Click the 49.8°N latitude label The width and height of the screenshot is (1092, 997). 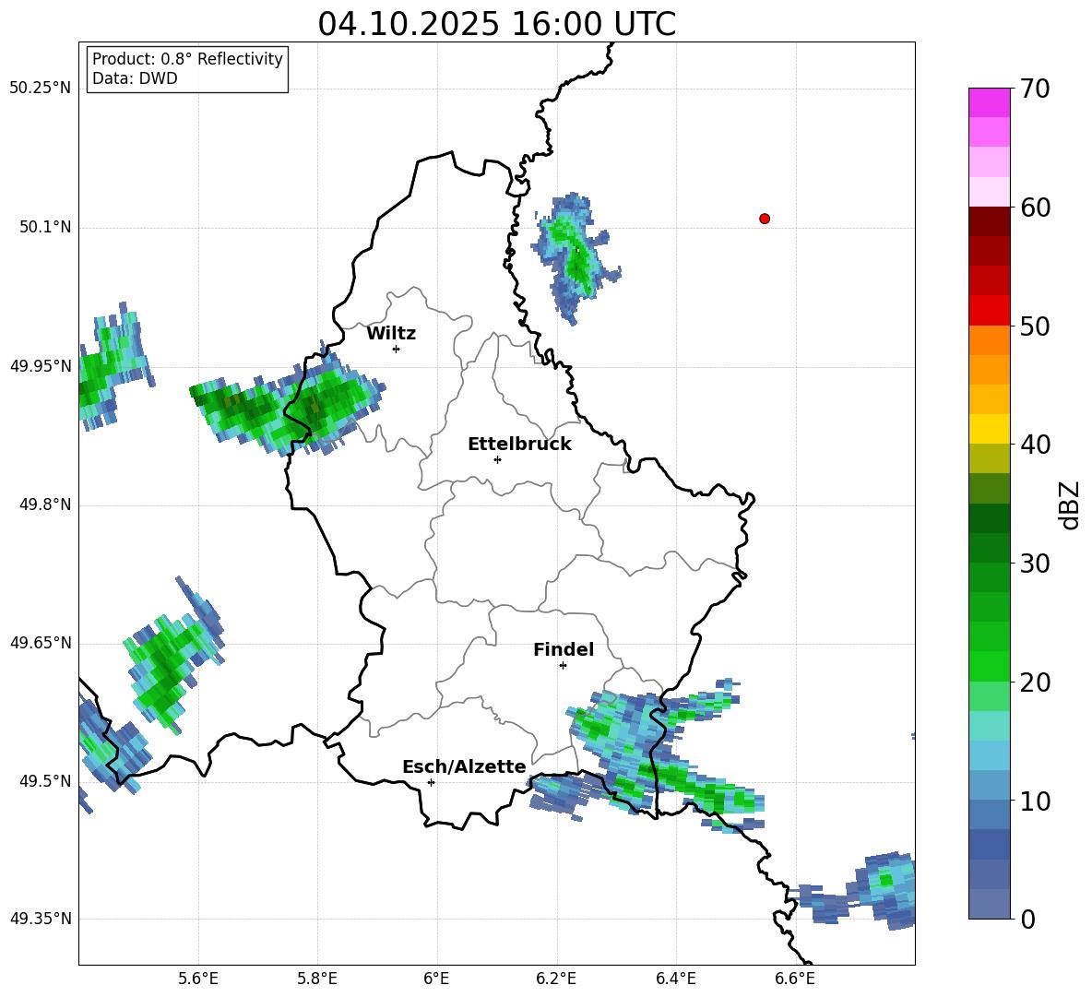(x=45, y=504)
